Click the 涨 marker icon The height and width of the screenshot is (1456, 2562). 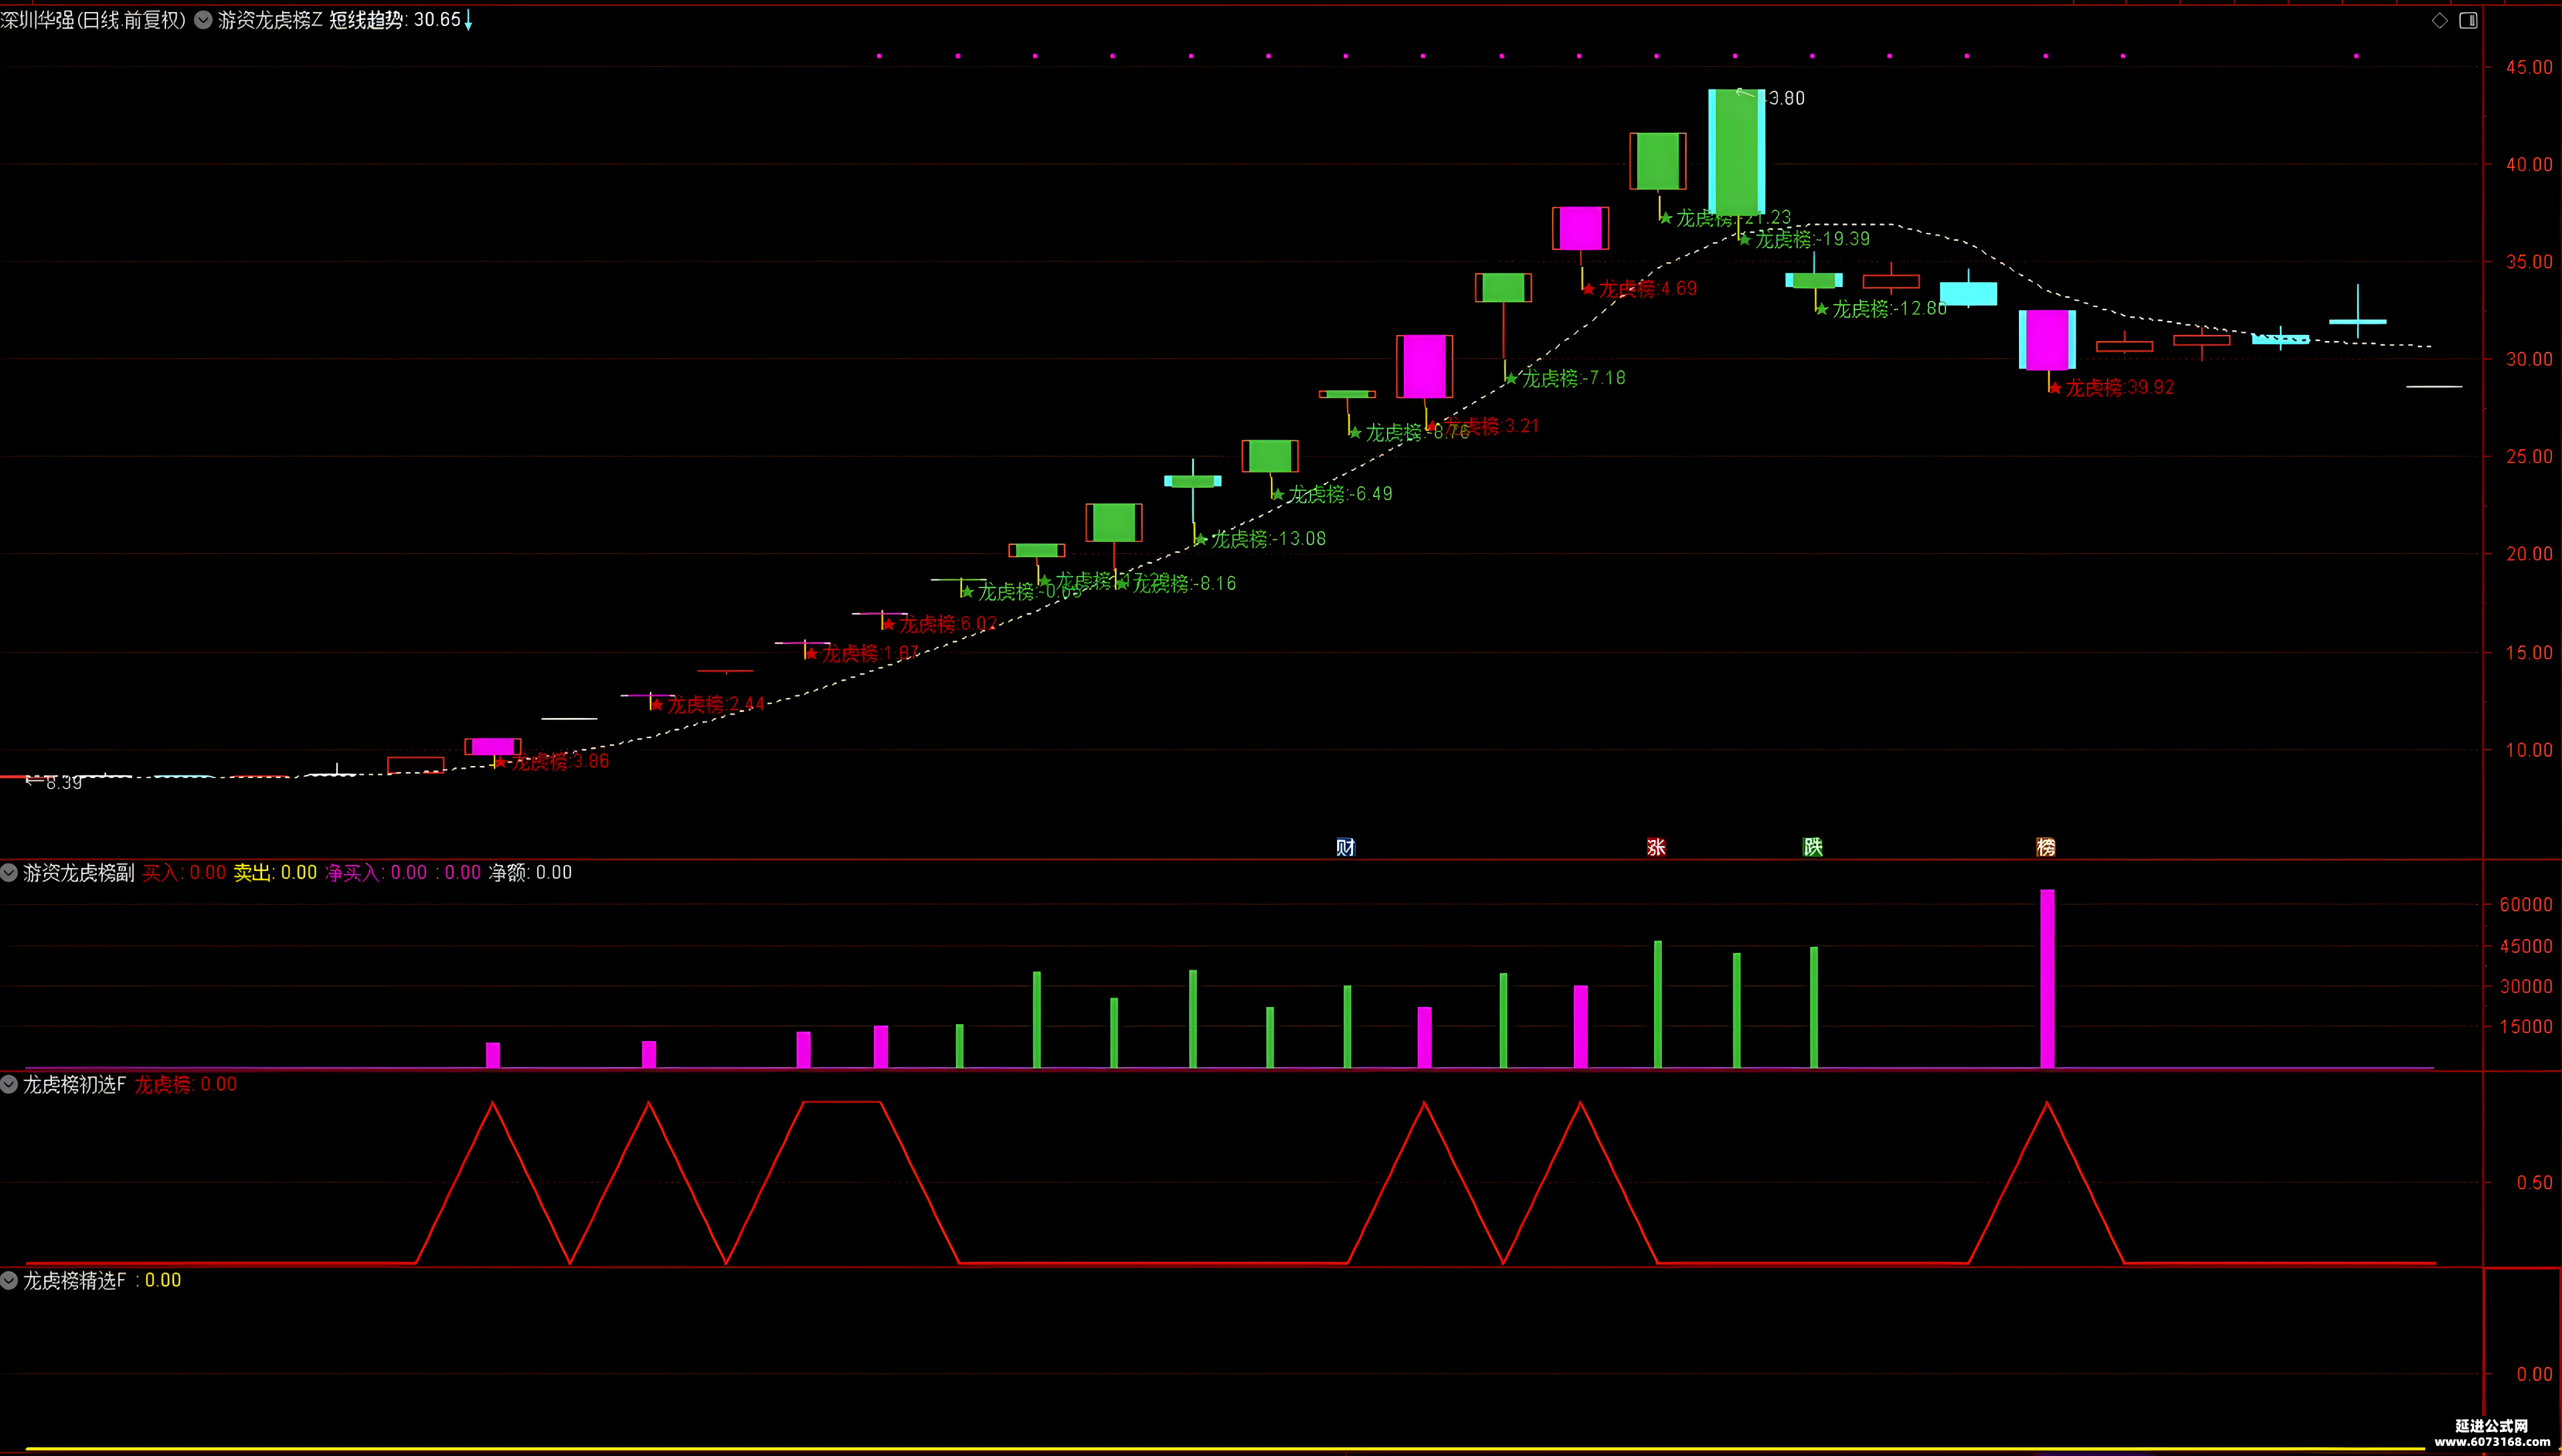[x=1657, y=847]
